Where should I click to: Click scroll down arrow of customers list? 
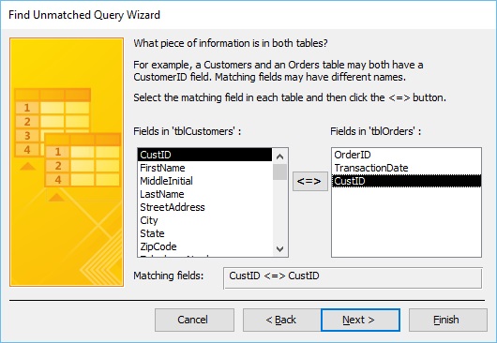[279, 249]
